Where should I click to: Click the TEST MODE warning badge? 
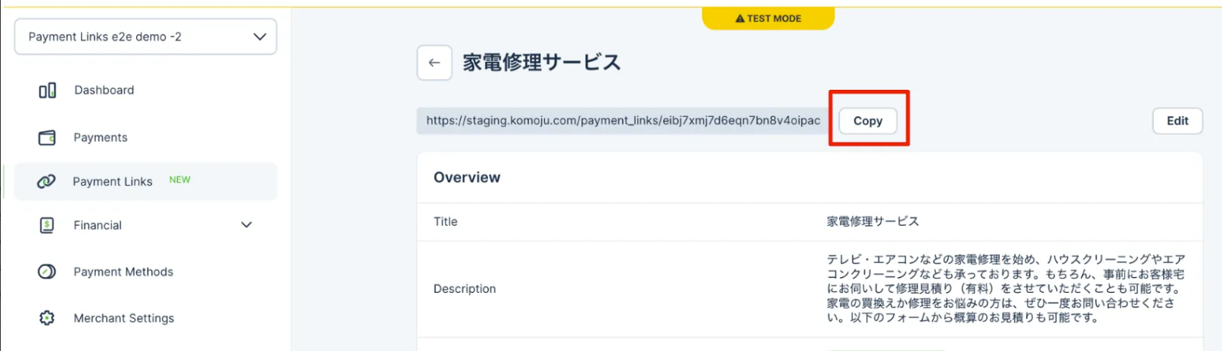tap(768, 18)
